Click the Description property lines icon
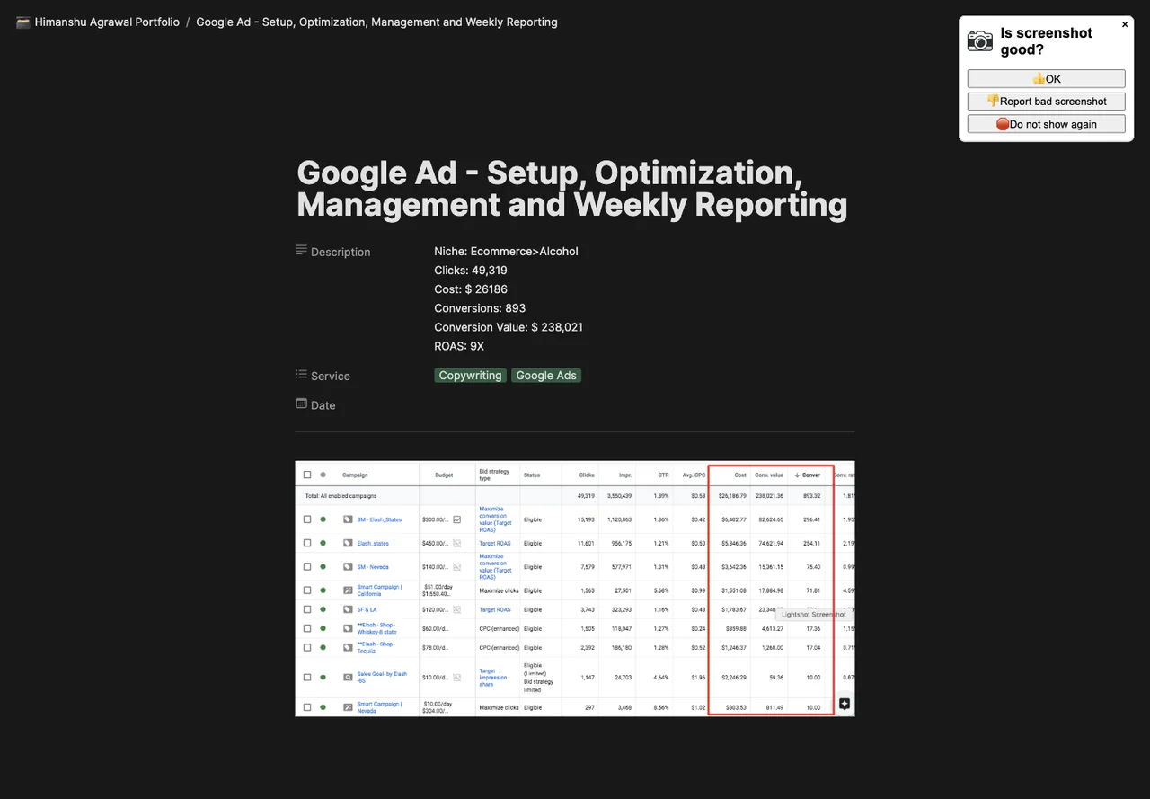The height and width of the screenshot is (799, 1150). pyautogui.click(x=302, y=251)
